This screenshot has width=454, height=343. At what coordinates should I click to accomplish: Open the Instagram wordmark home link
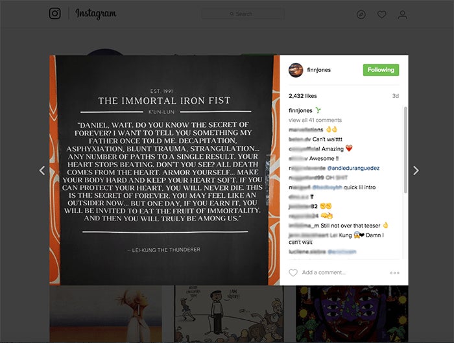[x=96, y=14]
